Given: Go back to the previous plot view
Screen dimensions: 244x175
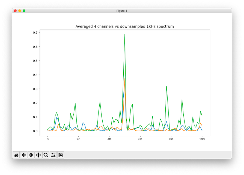Looking at the screenshot, I should (24, 155).
